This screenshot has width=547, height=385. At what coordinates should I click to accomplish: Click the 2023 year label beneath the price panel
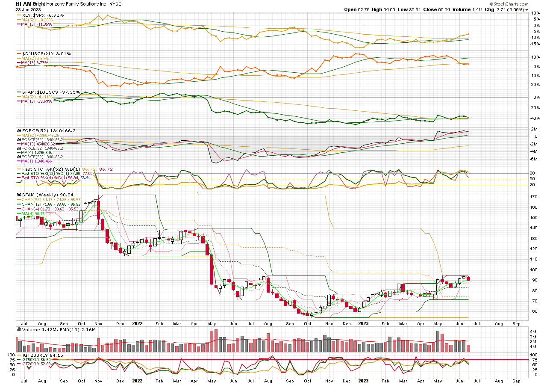click(x=363, y=324)
